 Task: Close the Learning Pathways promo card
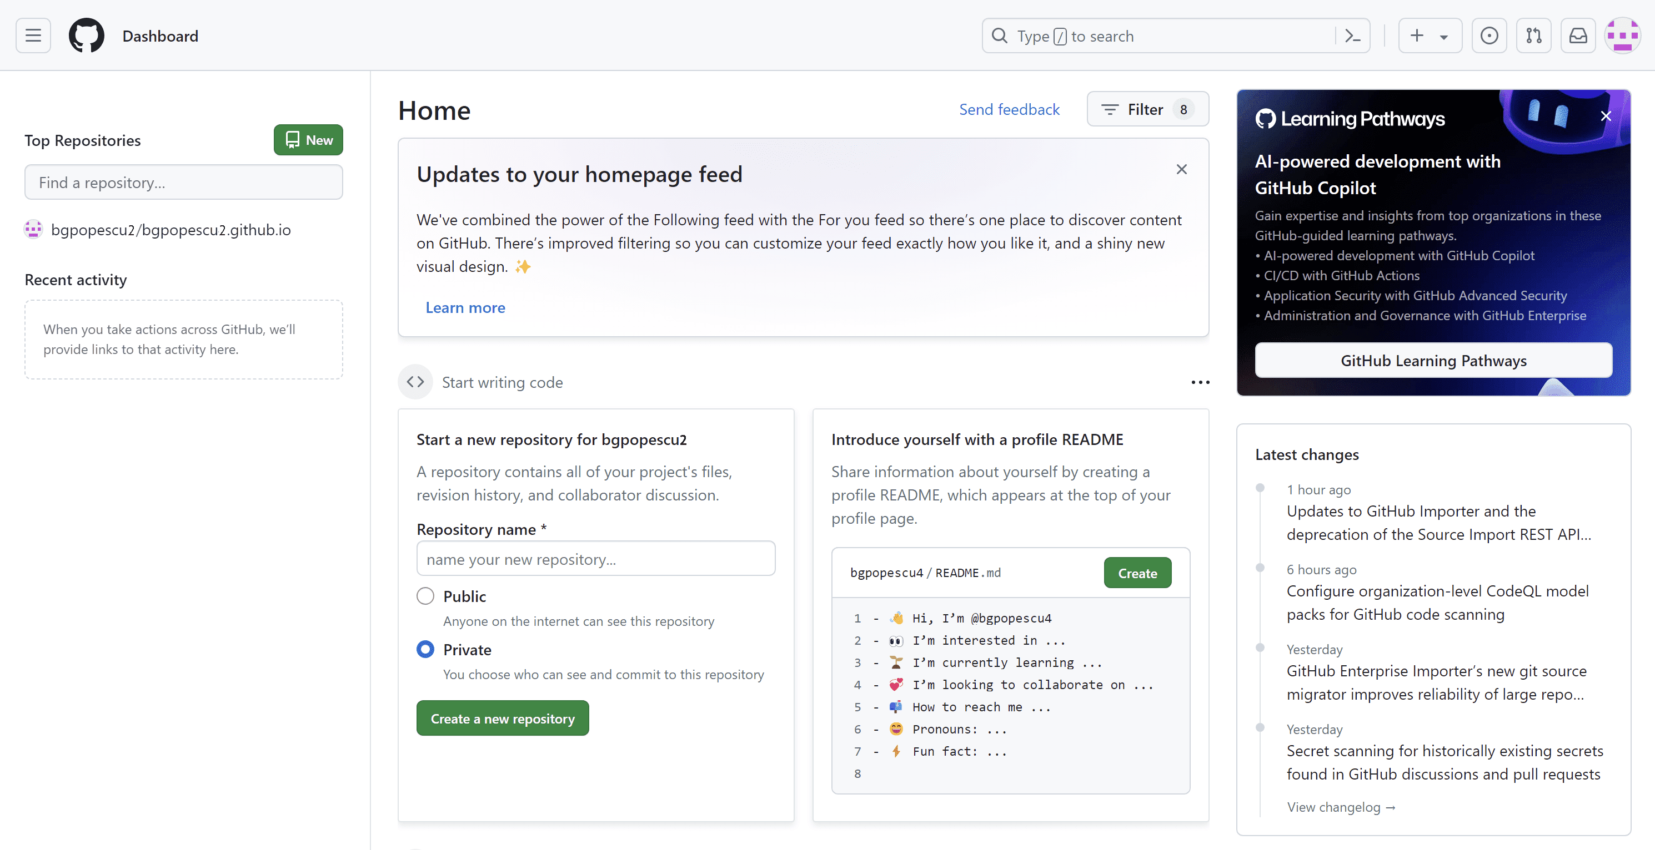[1606, 116]
